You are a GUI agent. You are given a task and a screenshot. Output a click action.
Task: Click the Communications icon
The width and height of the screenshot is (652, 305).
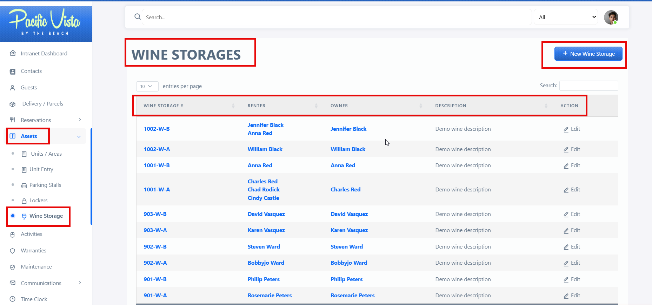point(13,283)
